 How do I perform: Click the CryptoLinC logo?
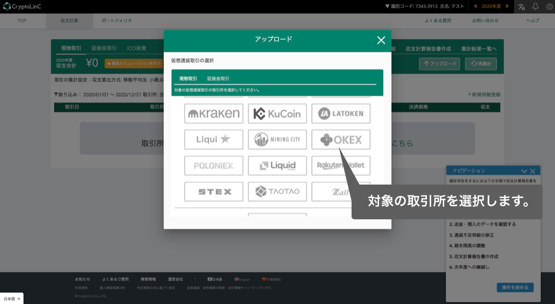click(x=22, y=7)
